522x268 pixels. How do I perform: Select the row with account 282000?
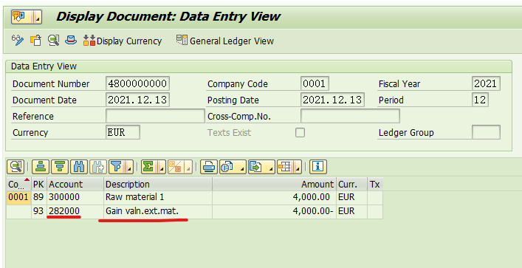click(194, 211)
